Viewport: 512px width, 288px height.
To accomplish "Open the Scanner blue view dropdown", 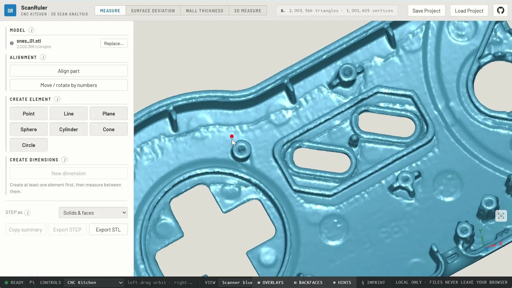I will click(x=236, y=283).
